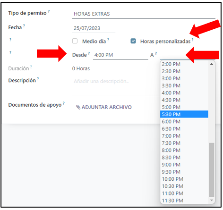Viewport: 223px width, 210px height.
Task: Click help mark beside Documentos de apoyo
Action: (x=64, y=103)
